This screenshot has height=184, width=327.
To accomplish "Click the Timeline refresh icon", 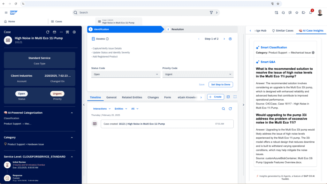I will pos(230,109).
